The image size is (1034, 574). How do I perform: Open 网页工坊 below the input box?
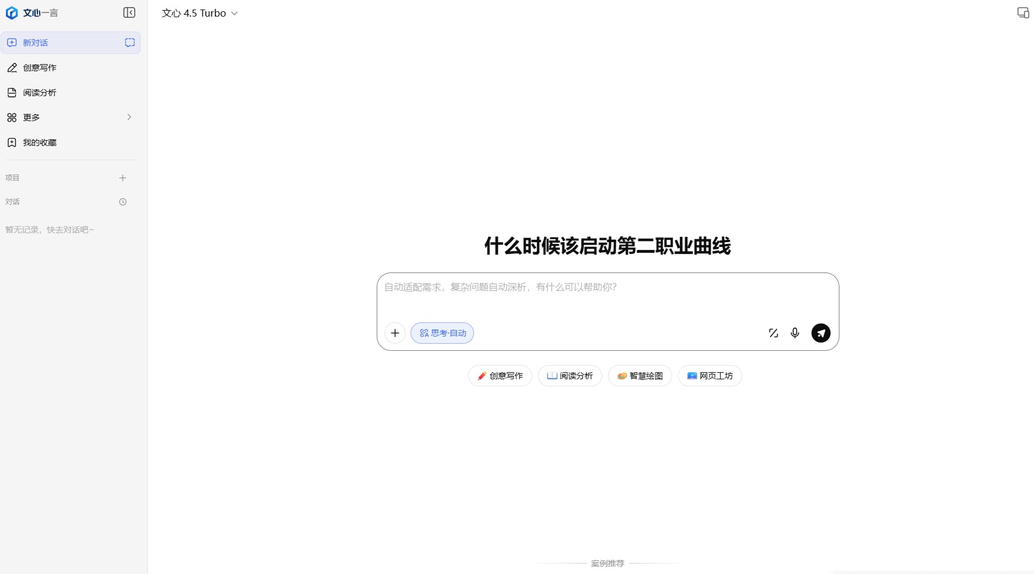point(710,376)
